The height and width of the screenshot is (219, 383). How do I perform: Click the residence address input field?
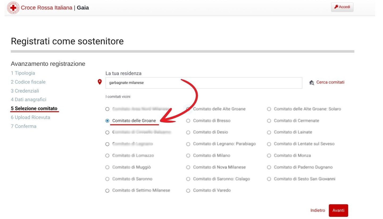203,83
